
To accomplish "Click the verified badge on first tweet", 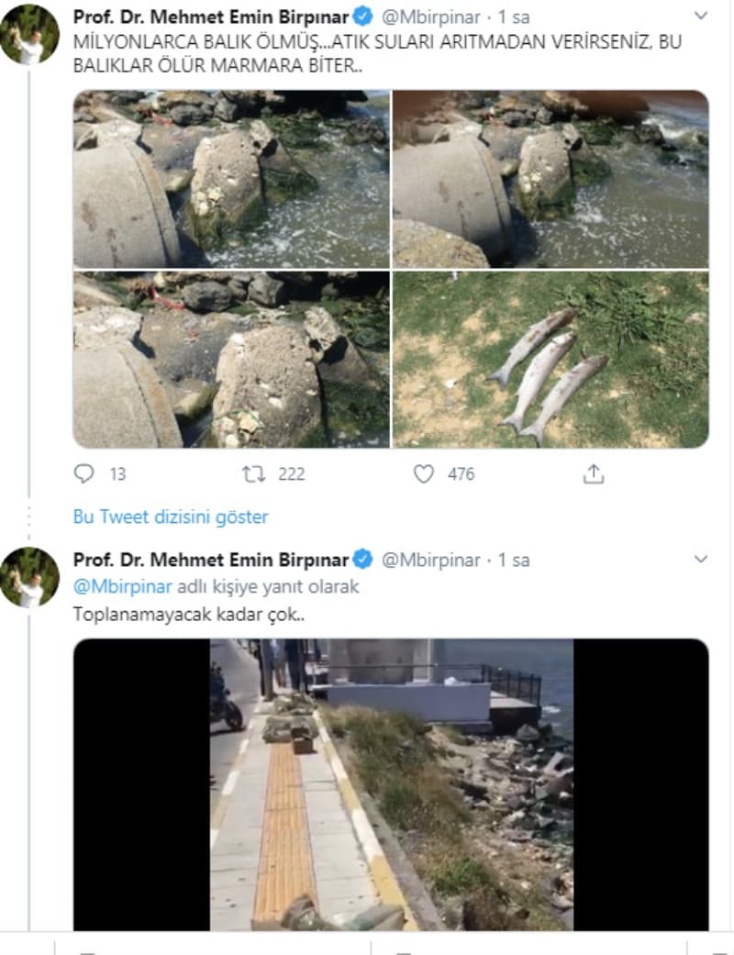I will point(363,17).
